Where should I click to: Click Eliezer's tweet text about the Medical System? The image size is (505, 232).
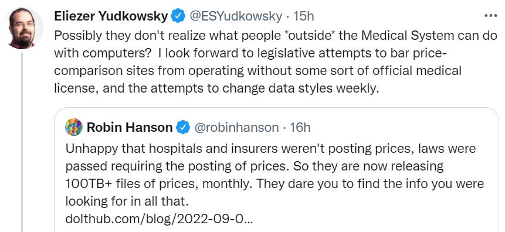(x=276, y=62)
